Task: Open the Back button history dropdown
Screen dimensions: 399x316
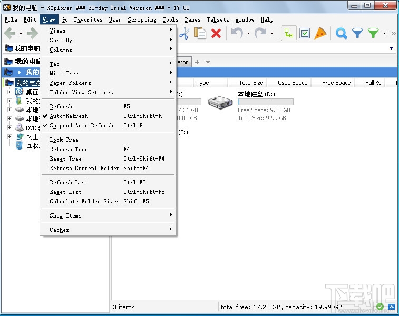Action: click(x=21, y=33)
